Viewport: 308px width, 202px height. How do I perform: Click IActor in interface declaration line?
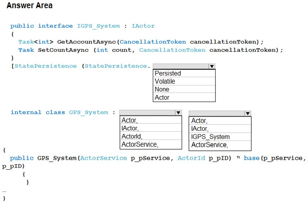click(143, 26)
